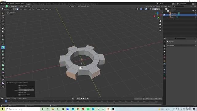
Task: Open Chrome from the taskbar
Action: [x=78, y=109]
